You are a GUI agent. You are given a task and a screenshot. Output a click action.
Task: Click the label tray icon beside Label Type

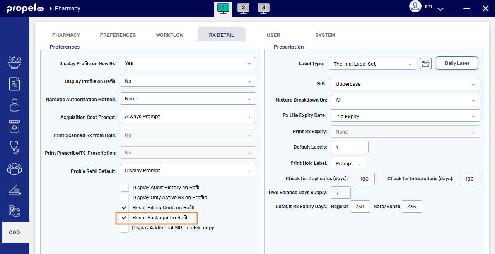pos(425,63)
